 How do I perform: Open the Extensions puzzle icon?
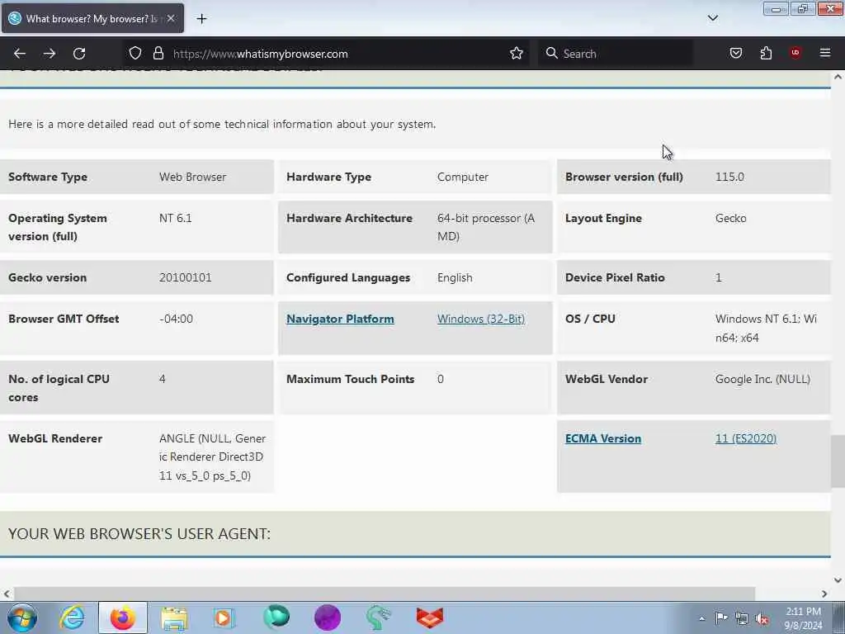tap(766, 53)
